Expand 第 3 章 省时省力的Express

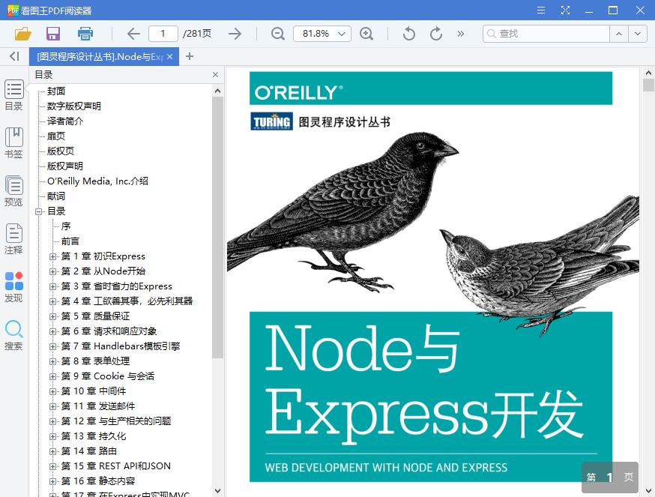click(52, 287)
